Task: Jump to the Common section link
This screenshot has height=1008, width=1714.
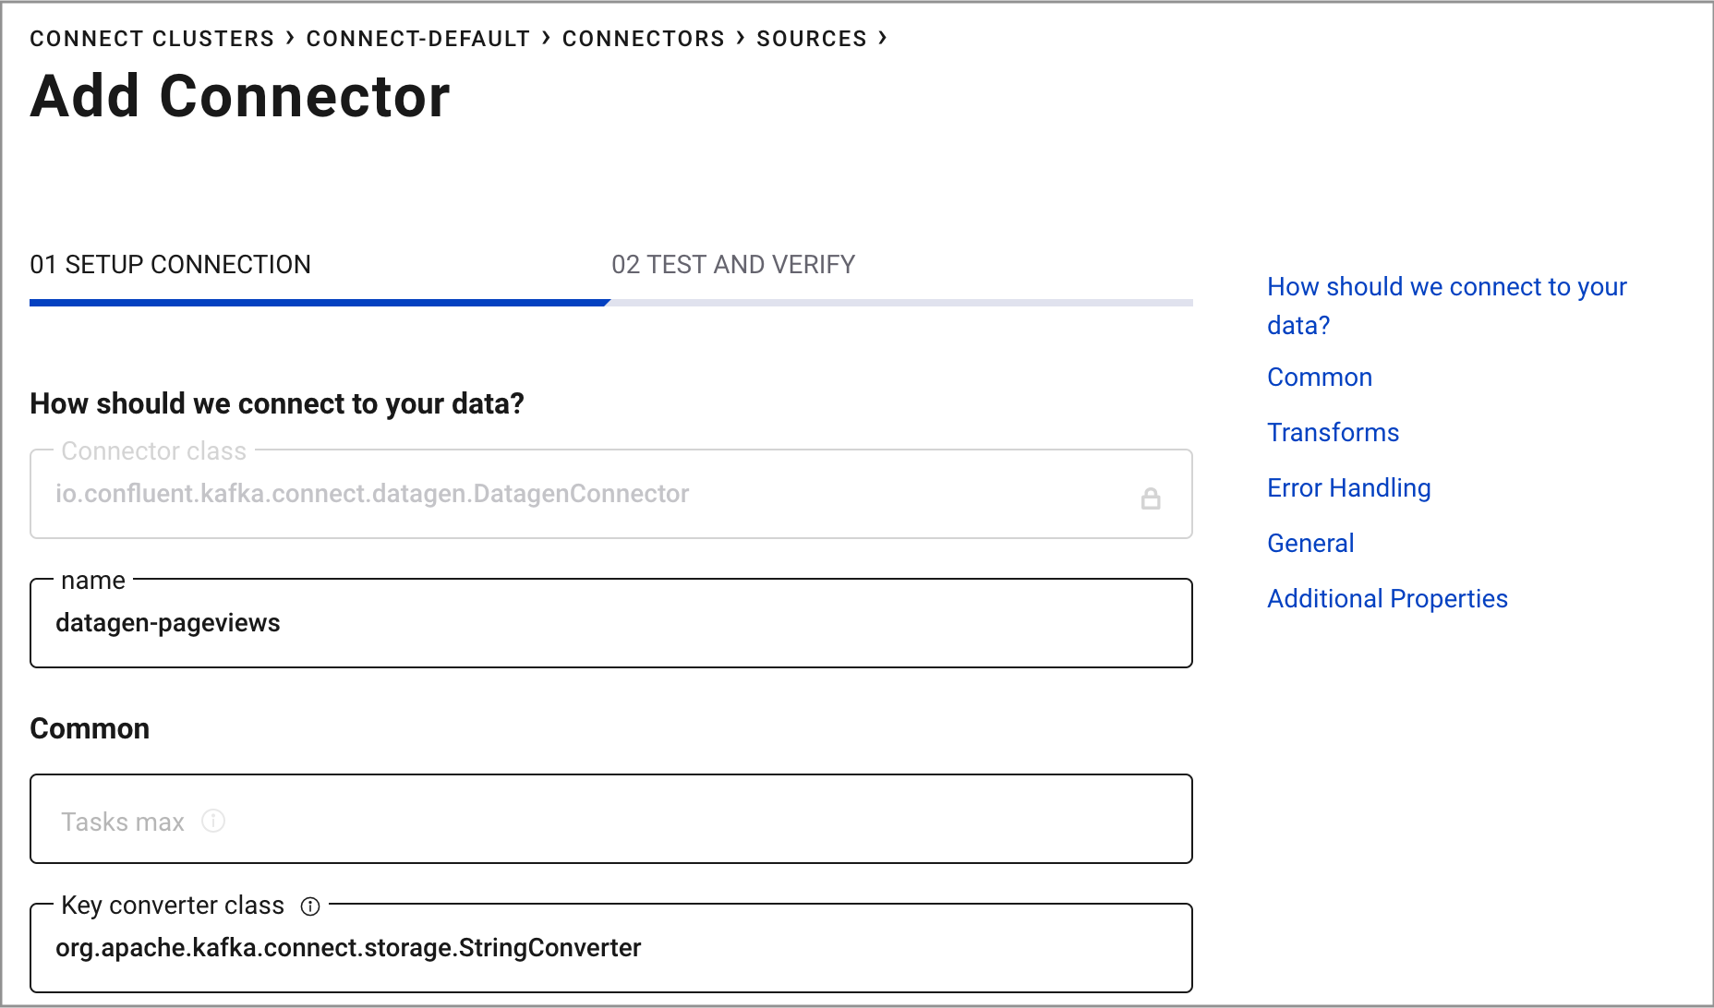Action: [1319, 378]
